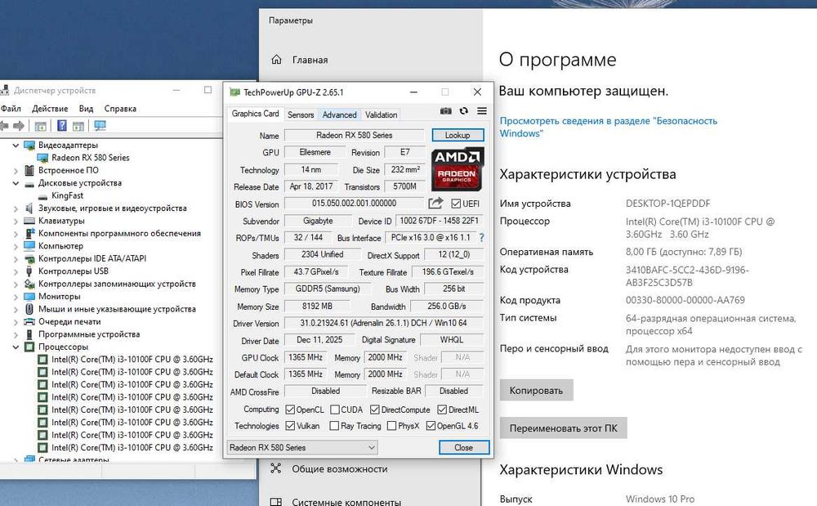Click BIOS export share icon in GPU-Z

click(435, 204)
